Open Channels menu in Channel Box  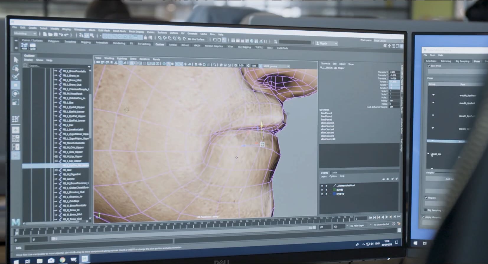point(325,64)
